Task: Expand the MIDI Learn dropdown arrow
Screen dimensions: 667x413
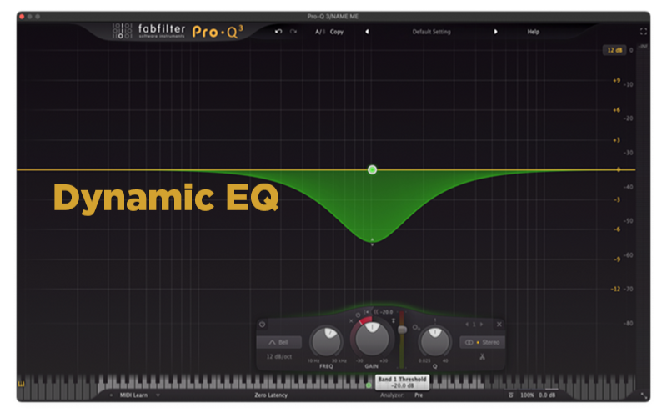Action: click(158, 395)
